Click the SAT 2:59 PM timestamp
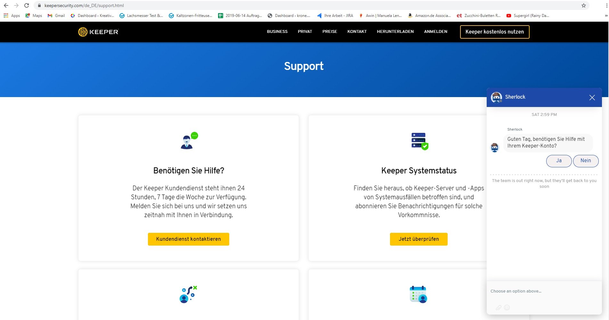The height and width of the screenshot is (320, 609). [544, 115]
